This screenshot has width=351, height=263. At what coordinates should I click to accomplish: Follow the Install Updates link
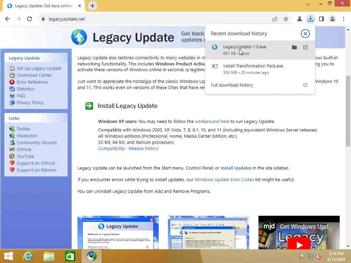click(236, 168)
